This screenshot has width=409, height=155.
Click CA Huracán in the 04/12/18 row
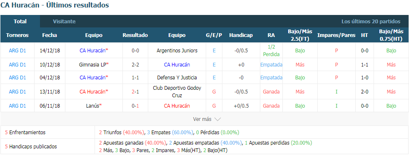click(x=92, y=77)
